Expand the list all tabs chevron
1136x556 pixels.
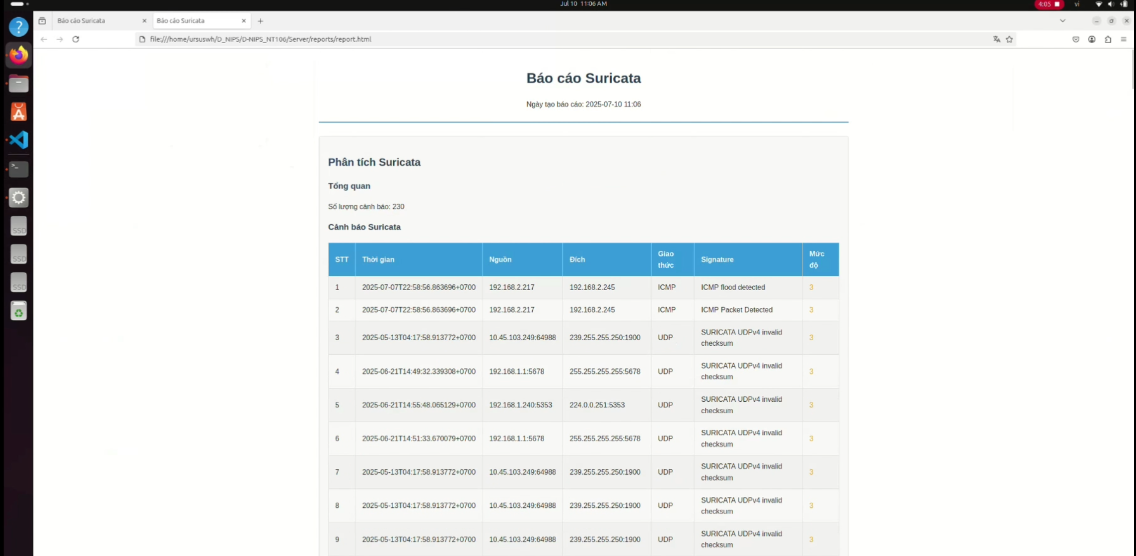(1063, 21)
